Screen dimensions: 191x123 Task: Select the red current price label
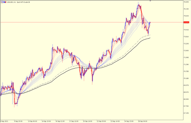click(186, 22)
